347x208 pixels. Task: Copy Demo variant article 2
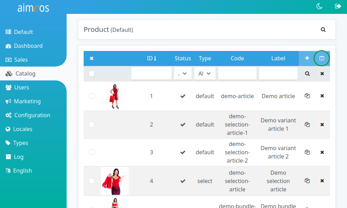point(307,152)
